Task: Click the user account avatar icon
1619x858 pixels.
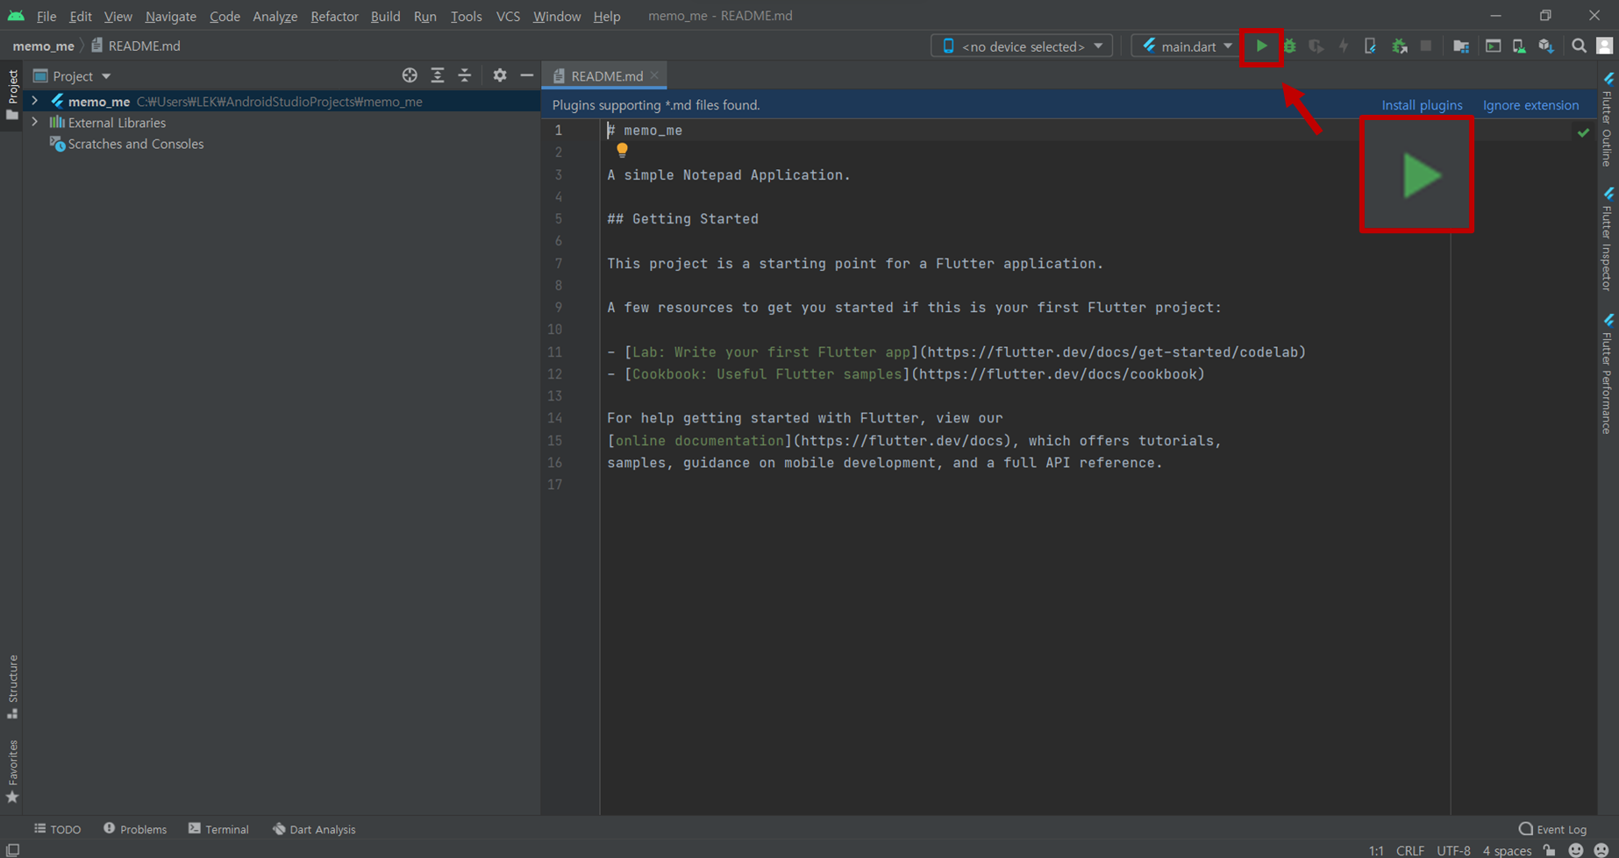Action: coord(1604,46)
